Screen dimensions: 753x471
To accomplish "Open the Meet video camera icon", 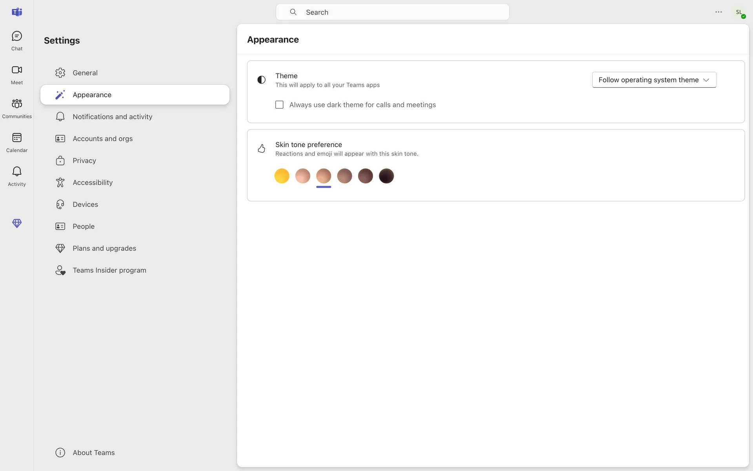I will [17, 70].
